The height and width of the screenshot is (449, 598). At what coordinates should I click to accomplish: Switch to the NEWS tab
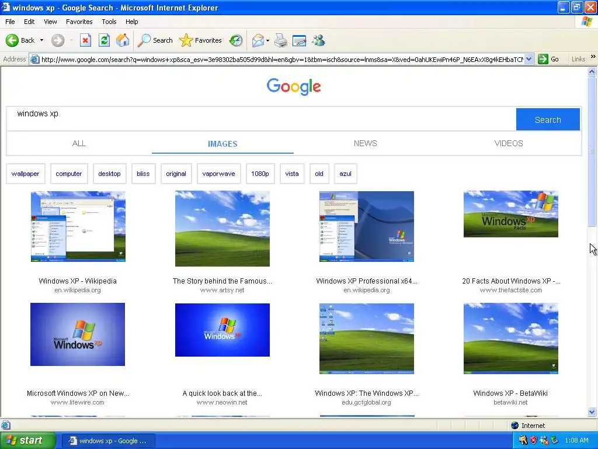366,144
